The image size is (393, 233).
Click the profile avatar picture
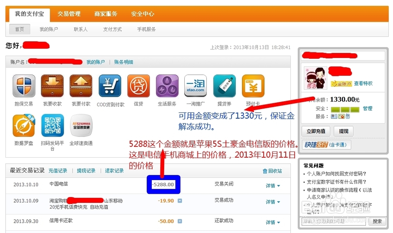pos(315,78)
